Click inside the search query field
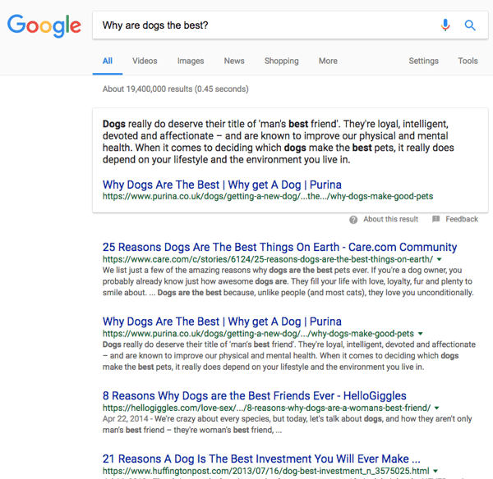 click(263, 25)
